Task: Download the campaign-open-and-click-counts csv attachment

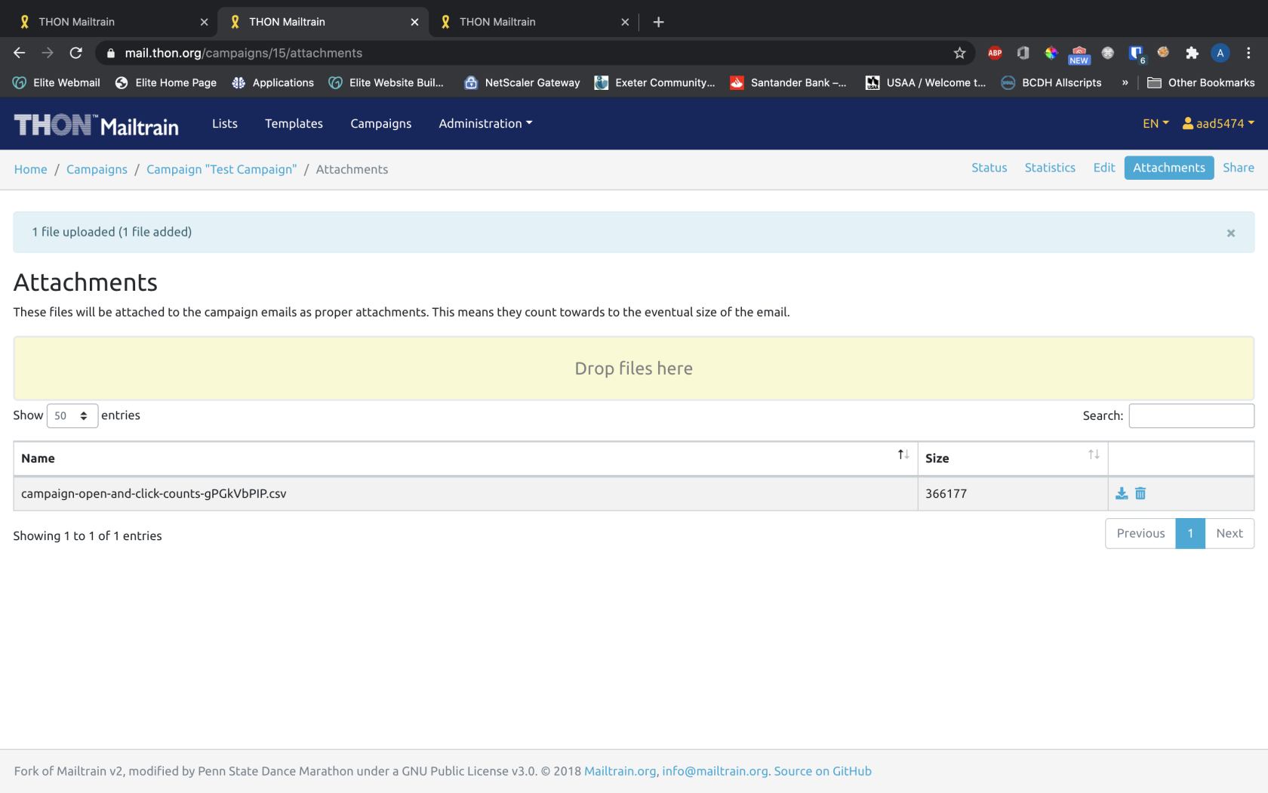Action: click(1122, 493)
